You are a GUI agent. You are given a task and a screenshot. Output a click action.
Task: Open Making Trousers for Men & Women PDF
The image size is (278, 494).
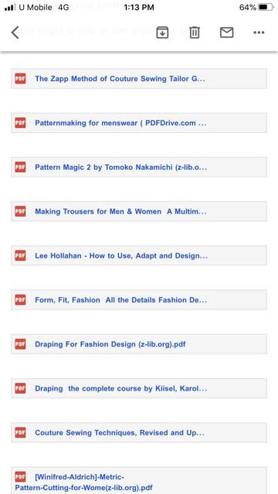(x=139, y=211)
